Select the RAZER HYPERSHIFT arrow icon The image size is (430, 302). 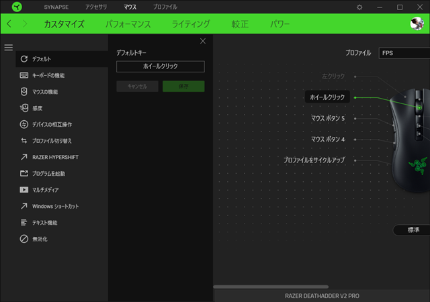(24, 157)
